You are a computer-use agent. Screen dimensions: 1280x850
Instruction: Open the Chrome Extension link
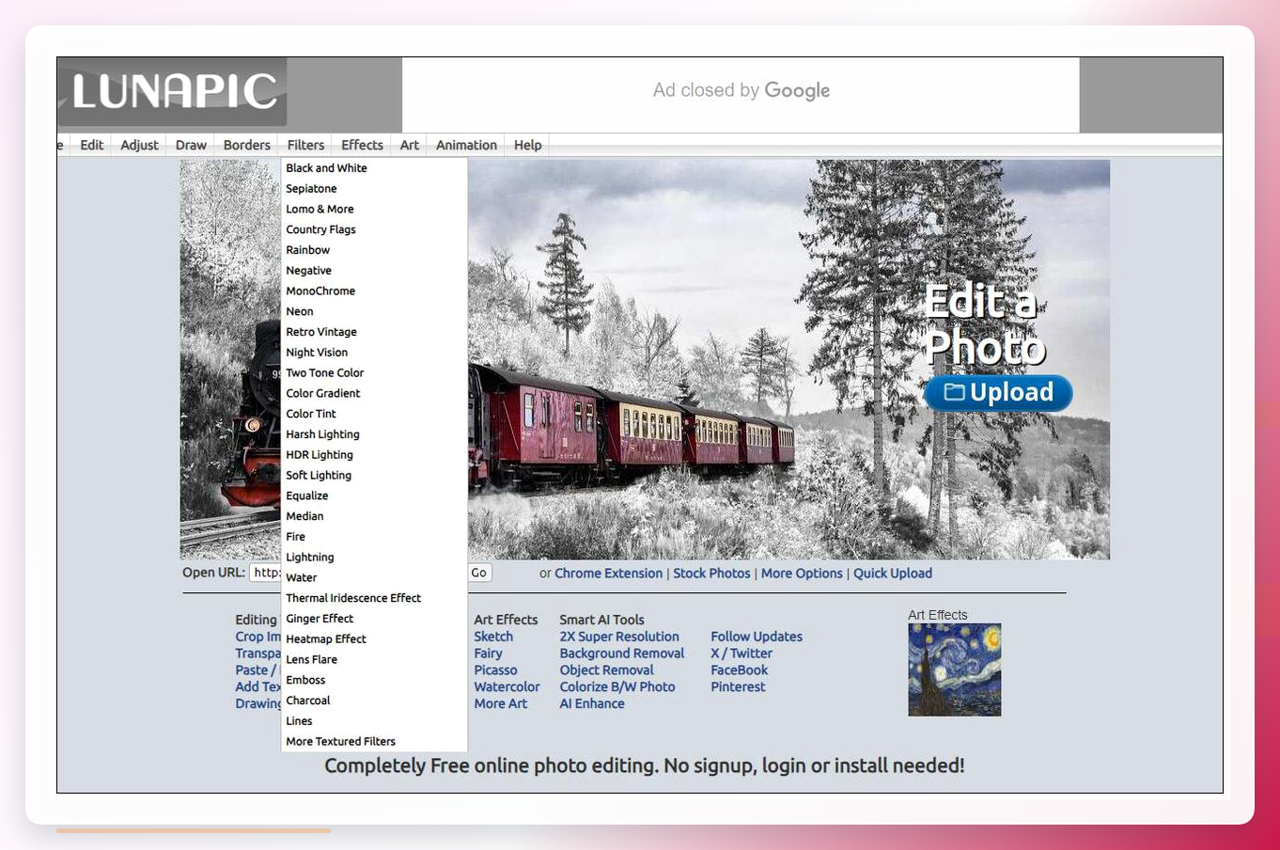[x=608, y=574]
